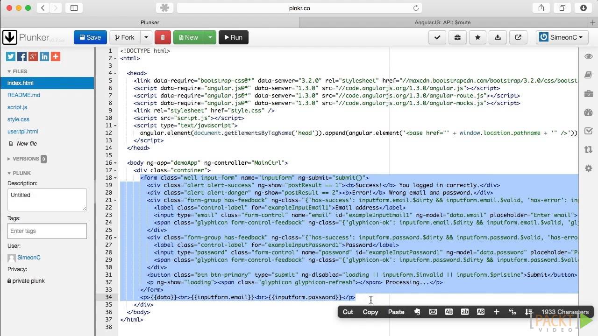Open Safari downloads button
Viewport: 598px width, 336px height.
(x=584, y=8)
